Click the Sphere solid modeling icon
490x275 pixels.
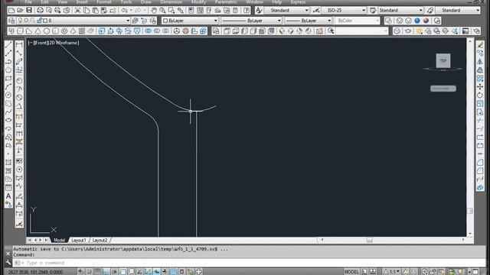47,31
